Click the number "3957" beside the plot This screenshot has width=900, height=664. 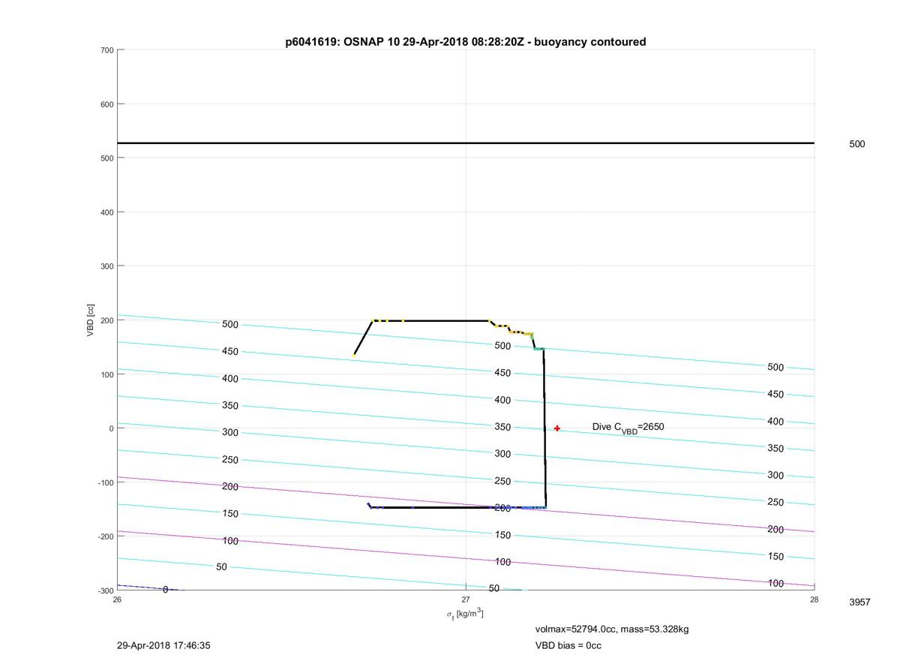click(x=859, y=602)
